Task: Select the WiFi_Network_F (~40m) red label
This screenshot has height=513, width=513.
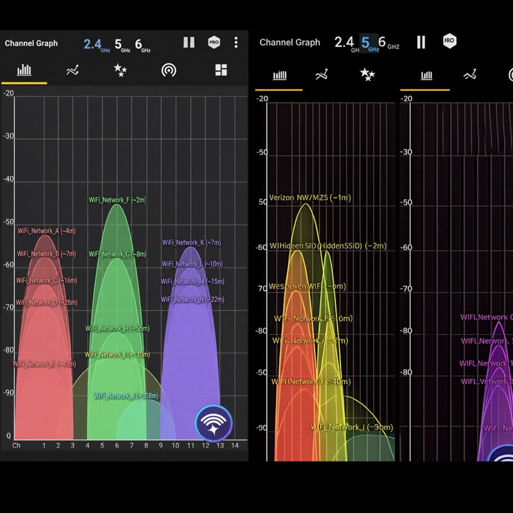Action: tap(45, 364)
